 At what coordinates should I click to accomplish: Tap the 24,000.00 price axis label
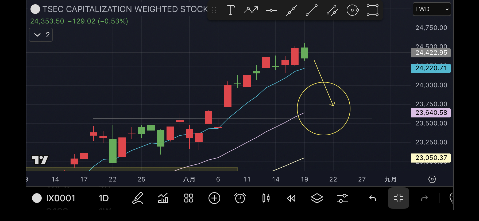point(431,85)
